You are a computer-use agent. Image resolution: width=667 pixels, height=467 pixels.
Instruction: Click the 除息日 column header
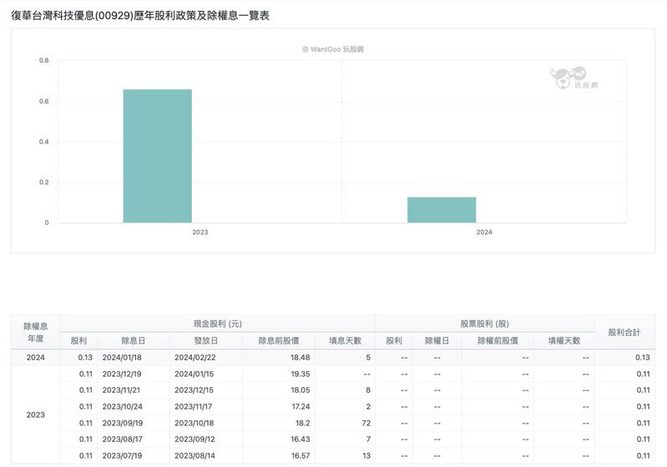pos(133,341)
